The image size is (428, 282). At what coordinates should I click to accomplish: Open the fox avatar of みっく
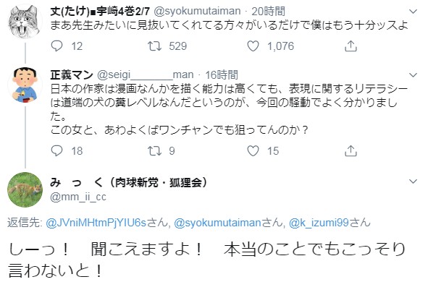[25, 189]
